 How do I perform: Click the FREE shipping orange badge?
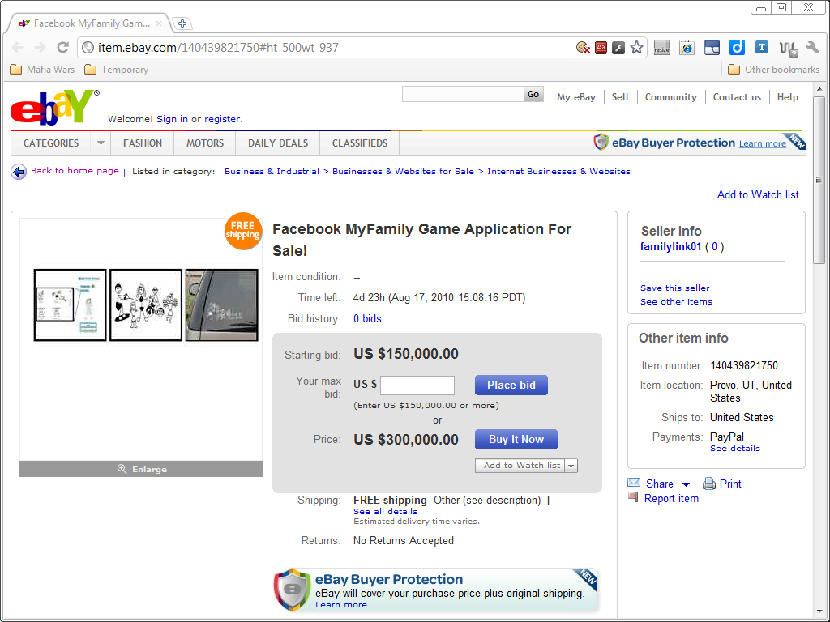[243, 231]
